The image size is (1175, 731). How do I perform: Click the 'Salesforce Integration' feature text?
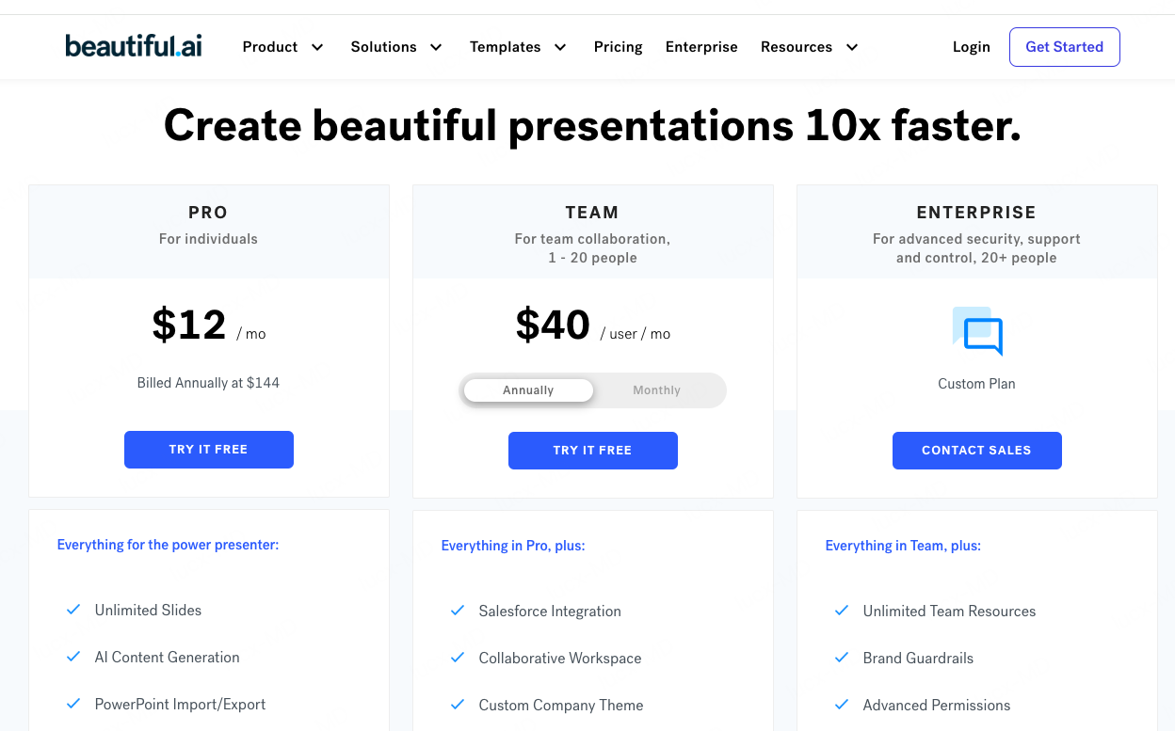(550, 612)
